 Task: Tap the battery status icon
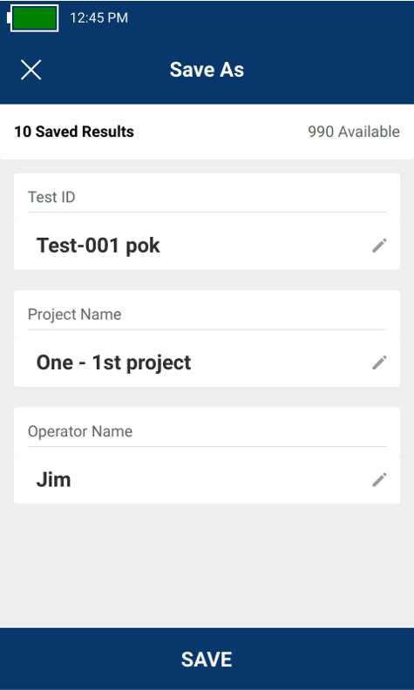click(x=33, y=18)
